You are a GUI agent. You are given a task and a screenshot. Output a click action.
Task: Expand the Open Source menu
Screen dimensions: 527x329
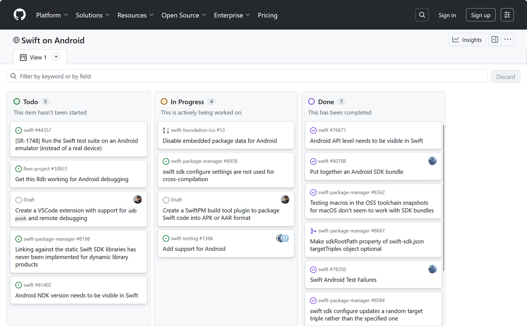click(184, 15)
